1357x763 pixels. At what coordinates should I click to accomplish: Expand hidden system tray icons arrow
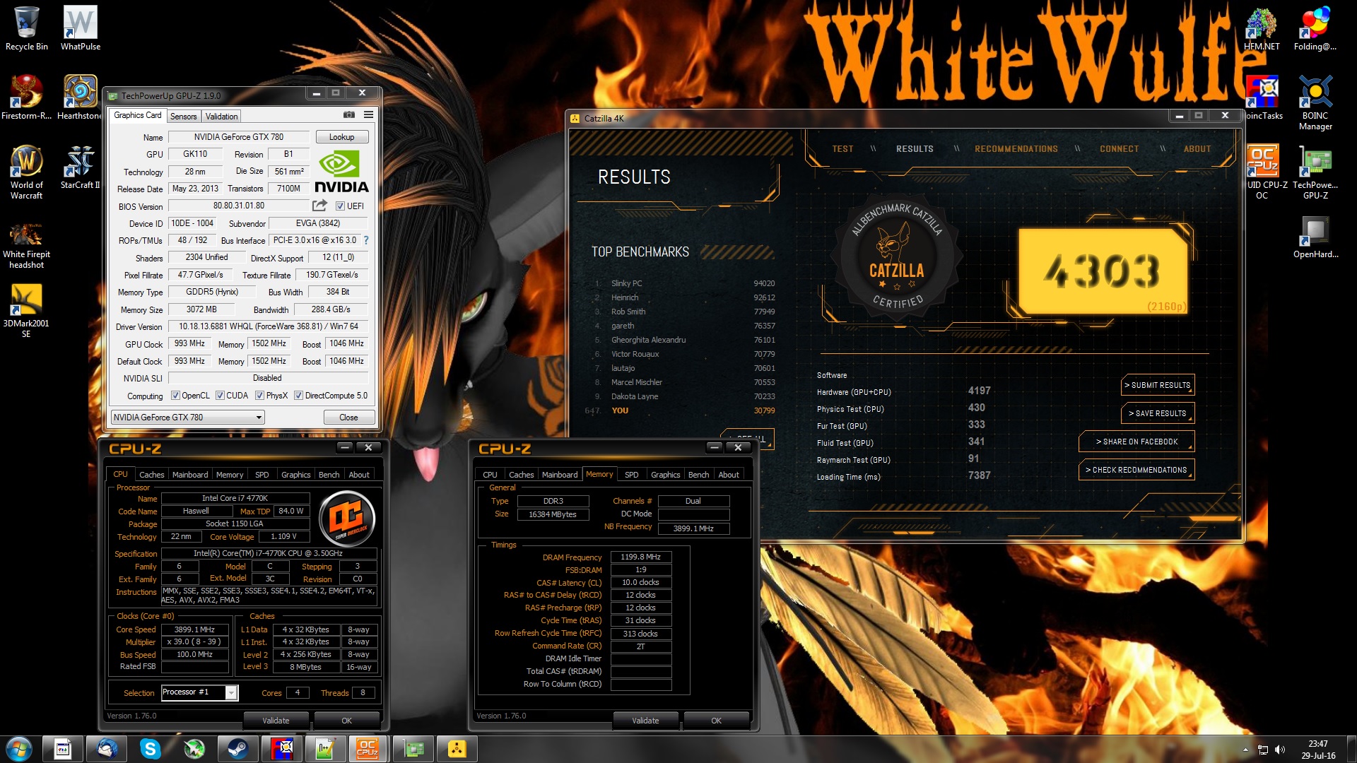(1245, 750)
